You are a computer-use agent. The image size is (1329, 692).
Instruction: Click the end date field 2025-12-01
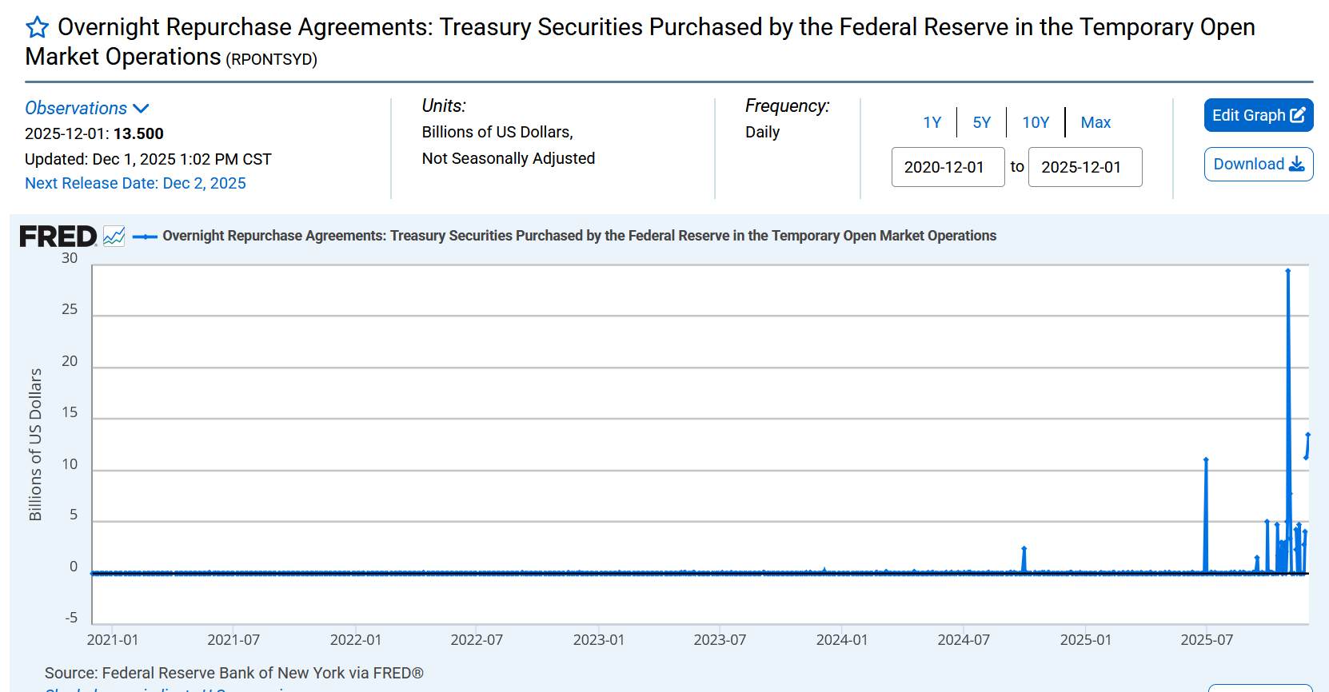[x=1084, y=167]
